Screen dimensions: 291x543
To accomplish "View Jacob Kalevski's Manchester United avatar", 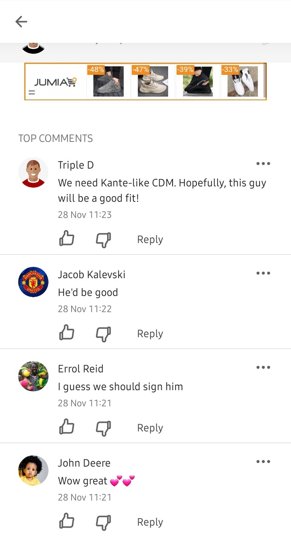I will (x=33, y=282).
